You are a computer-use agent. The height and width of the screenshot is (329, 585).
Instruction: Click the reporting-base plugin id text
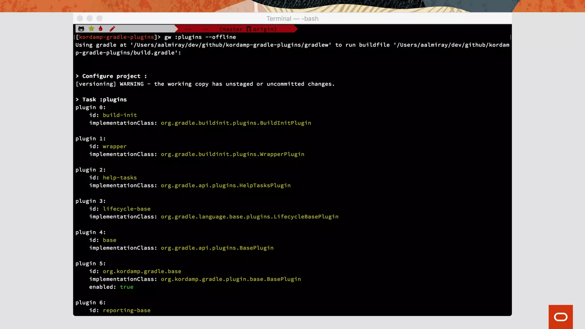coord(127,310)
